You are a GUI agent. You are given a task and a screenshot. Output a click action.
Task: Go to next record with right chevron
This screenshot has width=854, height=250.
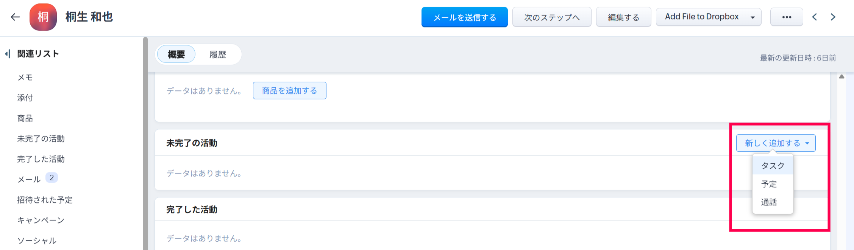coord(833,17)
